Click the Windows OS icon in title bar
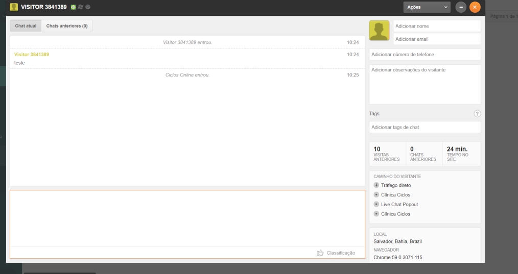Screen dimensions: 518x274 [80, 7]
